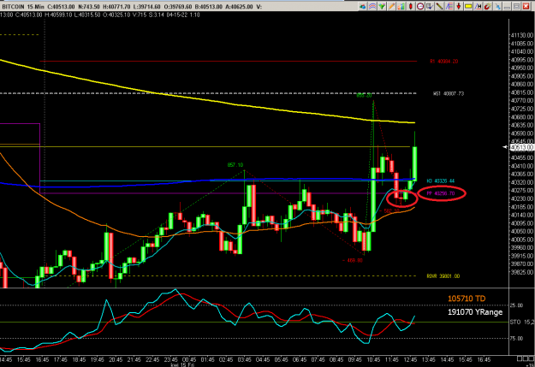Screen dimensions: 535x367
Task: Click the H:40771.70 daily high value
Action: [x=118, y=7]
